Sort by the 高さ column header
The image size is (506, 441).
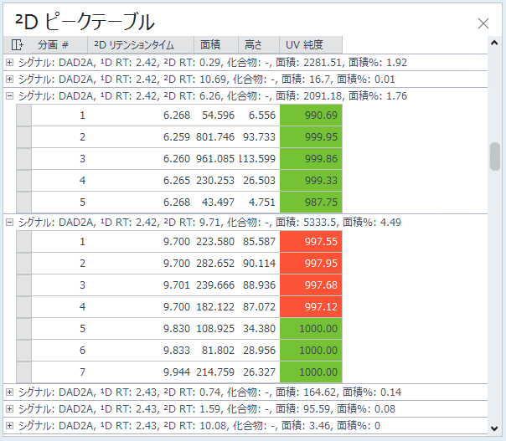click(x=259, y=44)
